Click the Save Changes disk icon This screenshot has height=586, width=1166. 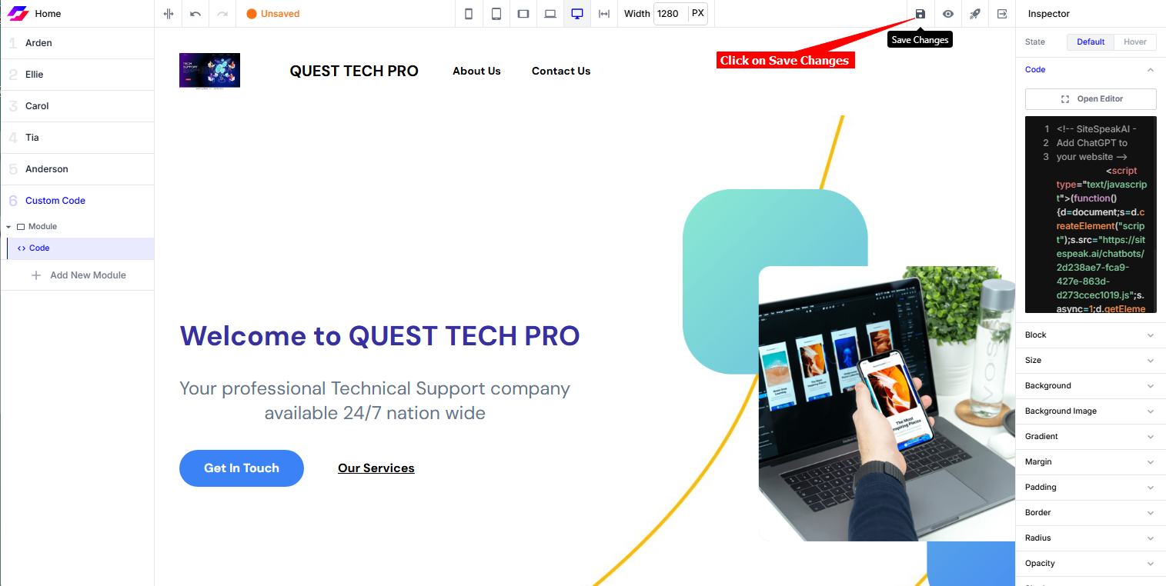coord(920,14)
